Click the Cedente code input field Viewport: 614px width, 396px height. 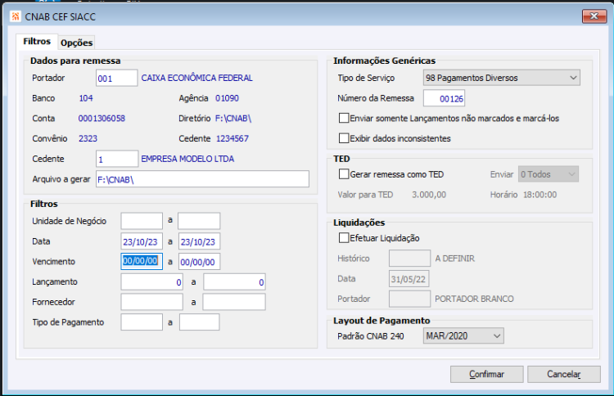(117, 159)
